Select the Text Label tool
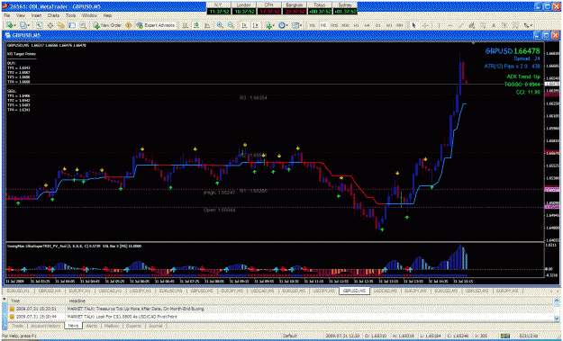 pyautogui.click(x=504, y=25)
